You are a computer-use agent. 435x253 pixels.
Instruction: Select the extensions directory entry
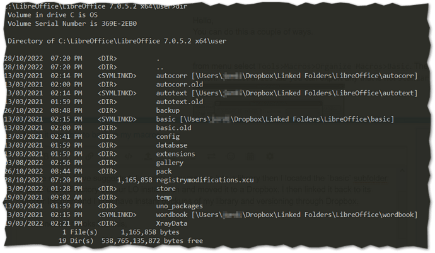[176, 154]
